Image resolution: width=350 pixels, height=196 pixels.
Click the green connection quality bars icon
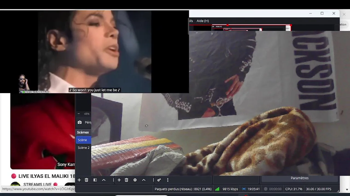(217, 189)
